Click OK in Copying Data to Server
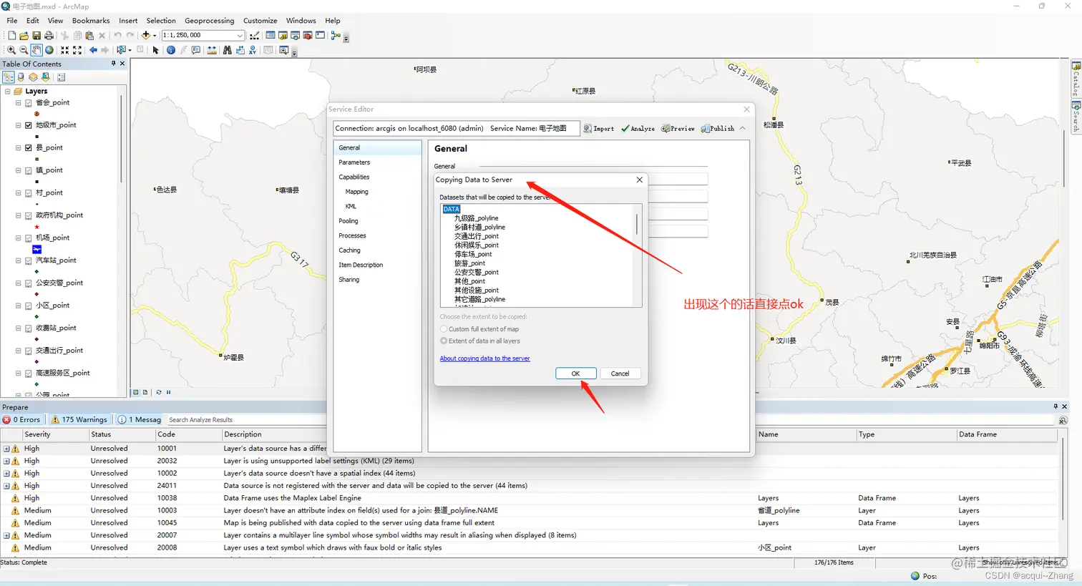The image size is (1082, 586). click(576, 373)
